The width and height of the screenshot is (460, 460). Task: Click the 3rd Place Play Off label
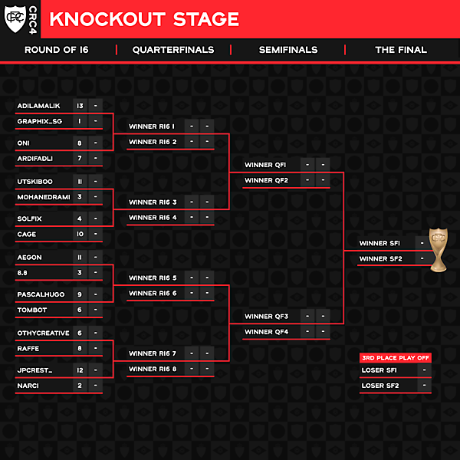[x=395, y=357]
